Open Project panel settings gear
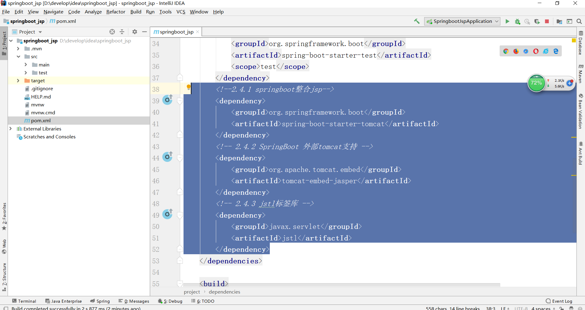Viewport: 585px width, 310px height. coord(135,32)
